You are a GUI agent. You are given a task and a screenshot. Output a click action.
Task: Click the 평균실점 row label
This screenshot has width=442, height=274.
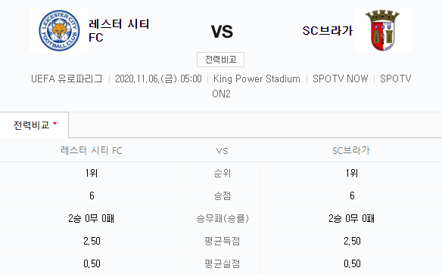click(222, 263)
